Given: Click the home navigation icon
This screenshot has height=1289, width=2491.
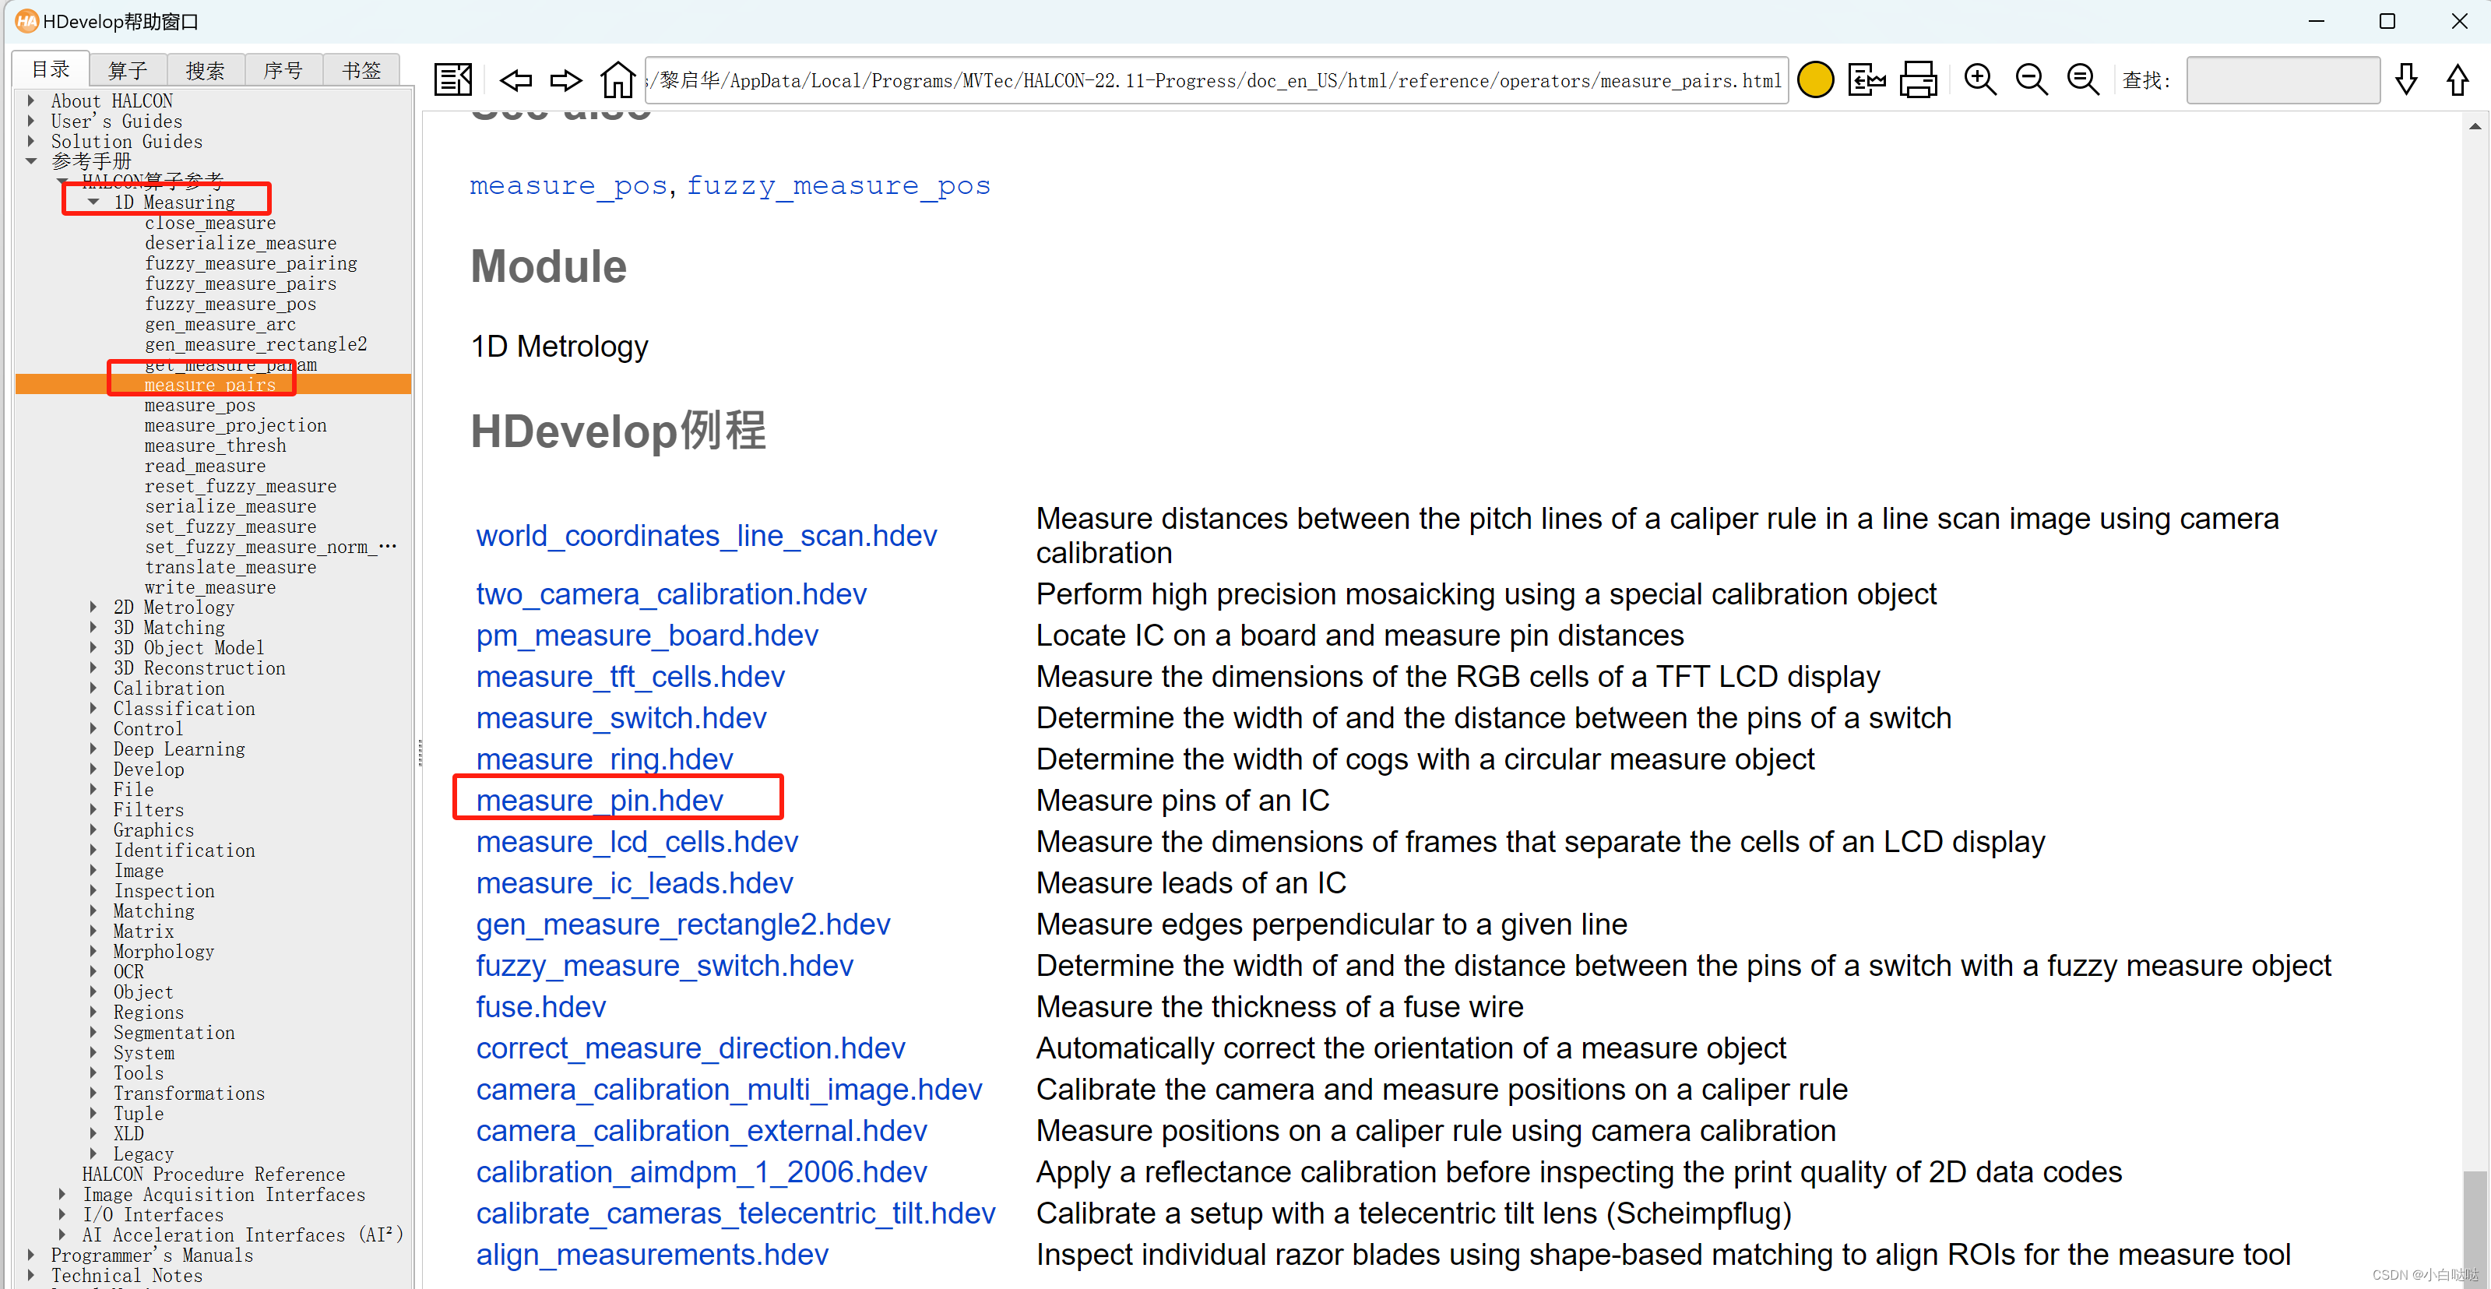Looking at the screenshot, I should (620, 77).
